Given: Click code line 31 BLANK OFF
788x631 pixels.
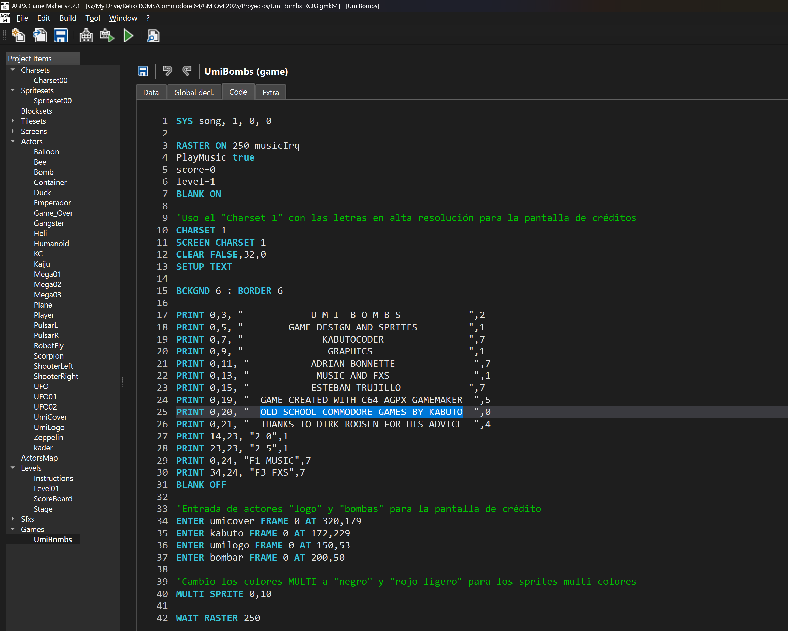Looking at the screenshot, I should click(x=201, y=485).
